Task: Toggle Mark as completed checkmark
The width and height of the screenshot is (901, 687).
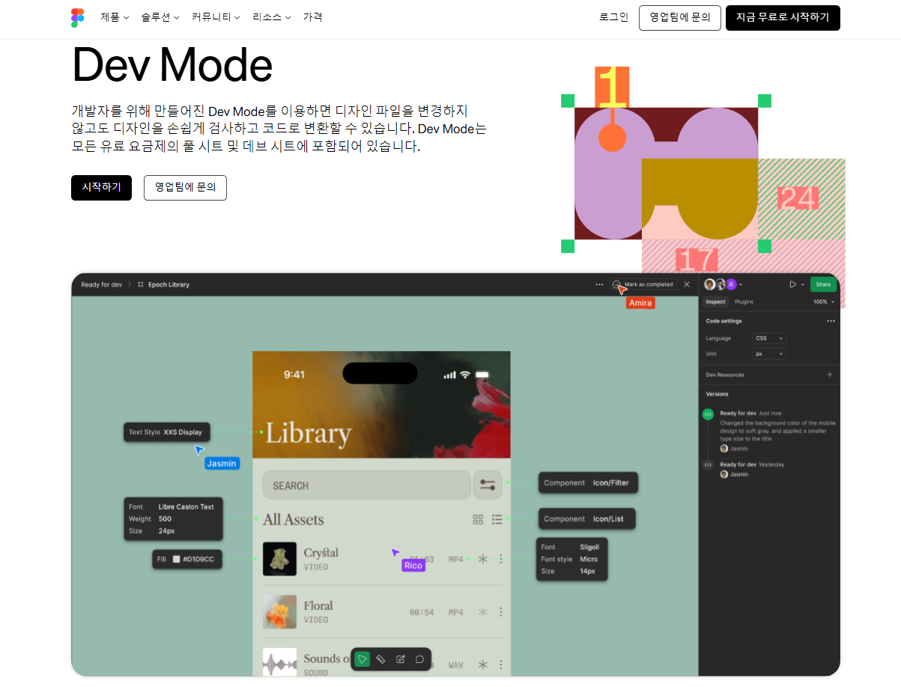Action: coord(616,284)
